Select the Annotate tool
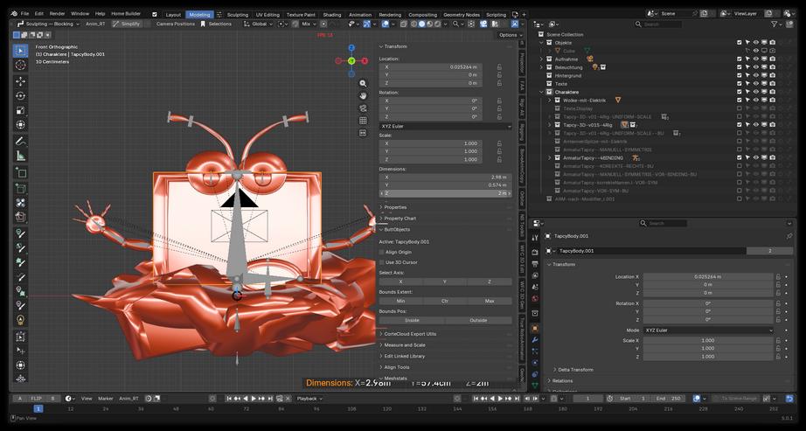Screen dimensions: 806x431 coord(20,141)
